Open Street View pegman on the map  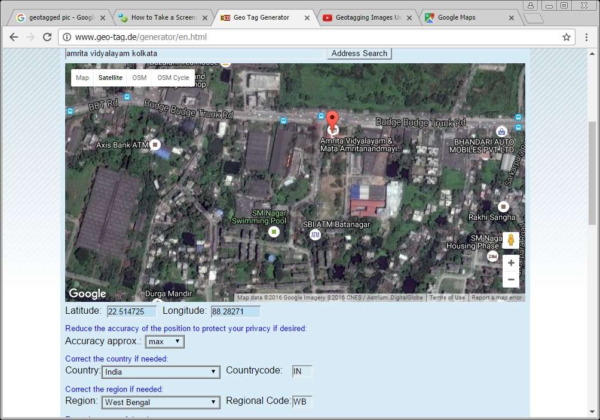511,240
